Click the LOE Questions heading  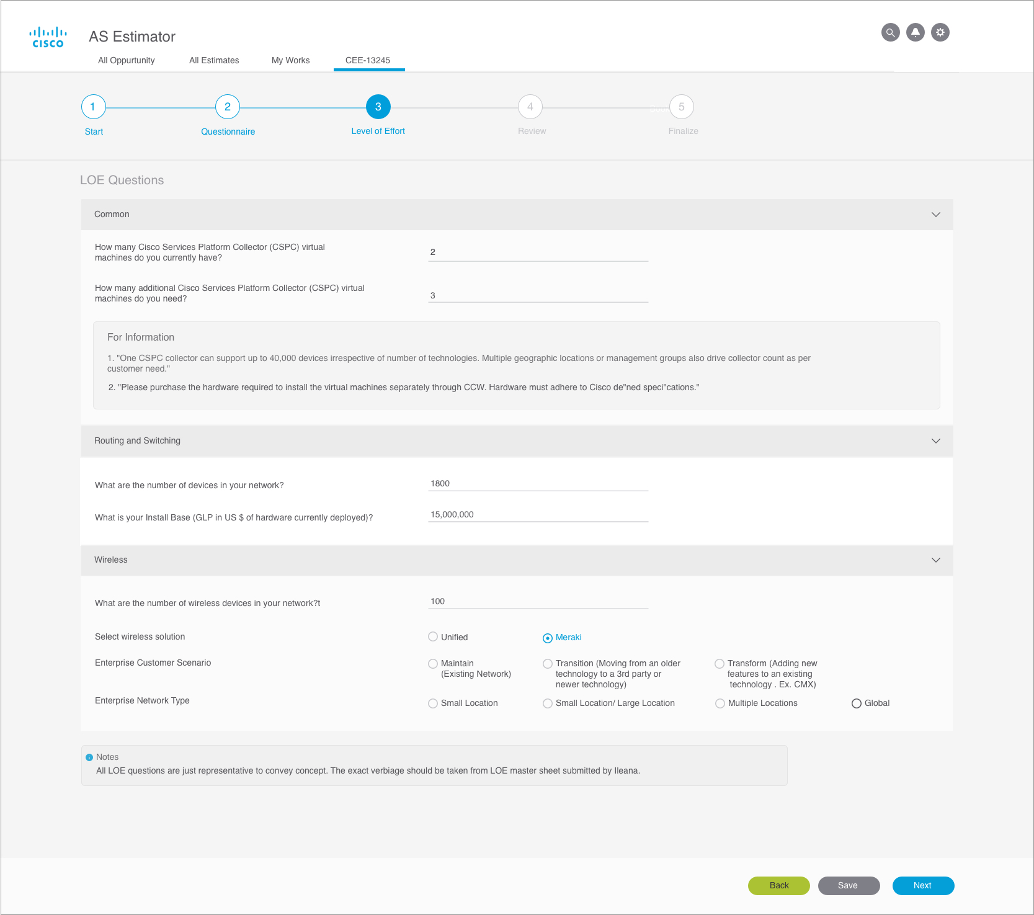tap(122, 181)
